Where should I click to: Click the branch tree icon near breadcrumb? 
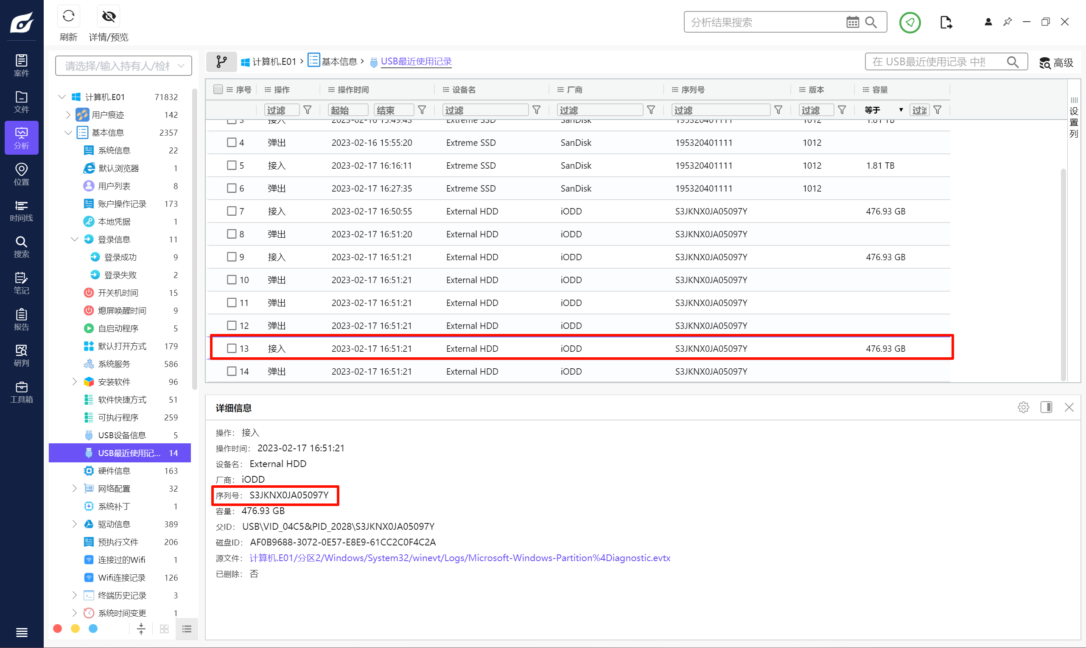pyautogui.click(x=221, y=61)
